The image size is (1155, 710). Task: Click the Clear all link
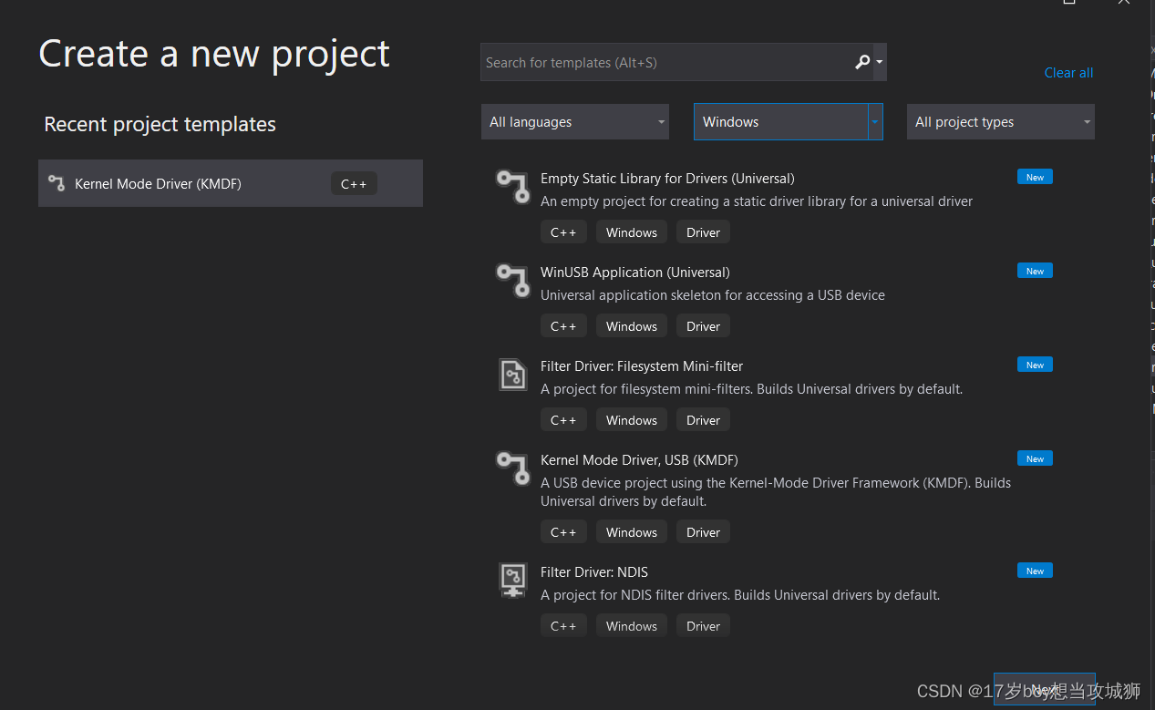point(1067,72)
